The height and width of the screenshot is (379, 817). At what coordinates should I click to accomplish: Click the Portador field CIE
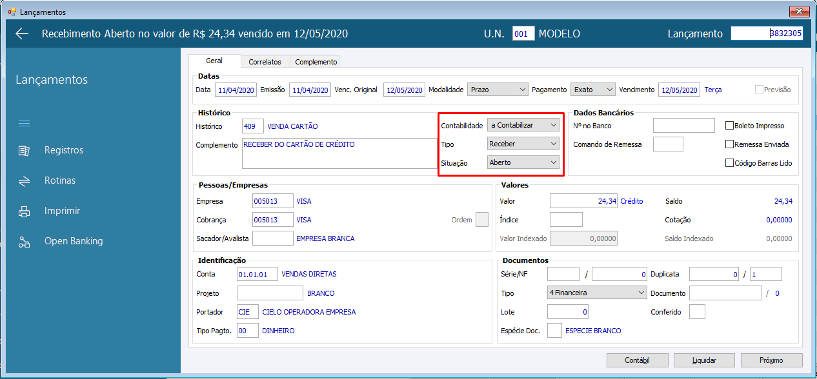248,312
